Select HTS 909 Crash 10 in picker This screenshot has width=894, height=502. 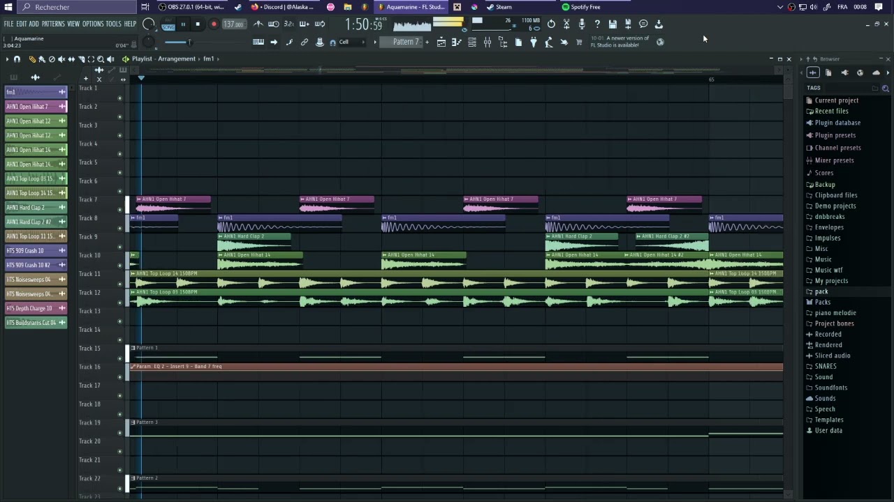click(x=36, y=251)
